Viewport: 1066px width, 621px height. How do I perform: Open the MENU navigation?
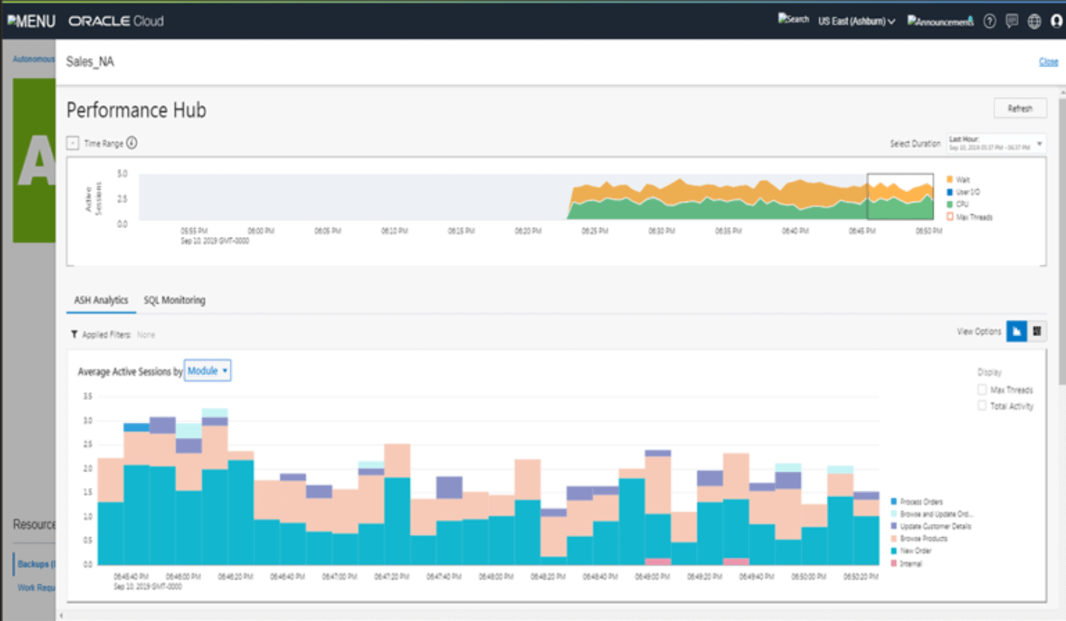pos(31,21)
